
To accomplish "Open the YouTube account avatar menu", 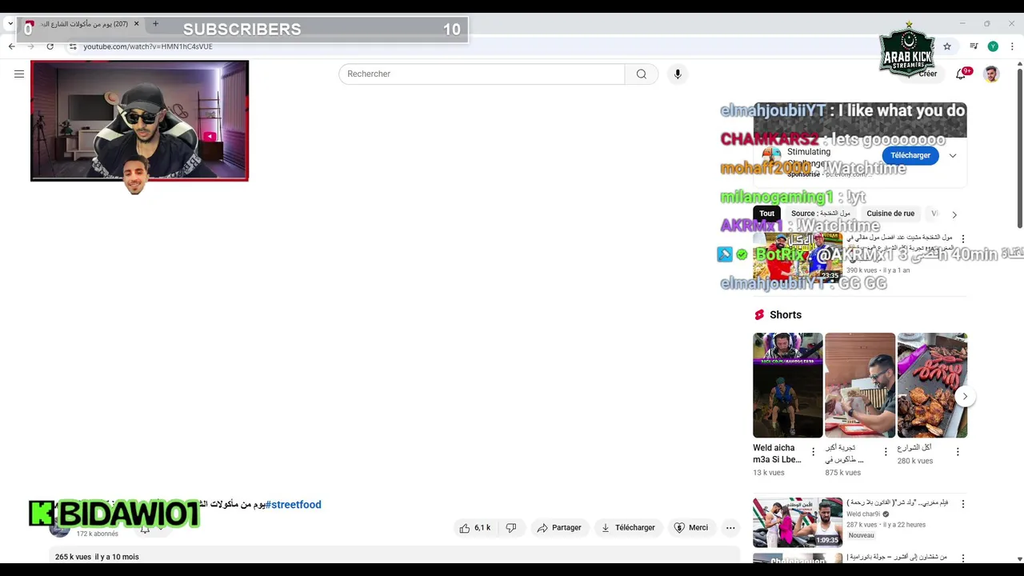I will (x=991, y=74).
